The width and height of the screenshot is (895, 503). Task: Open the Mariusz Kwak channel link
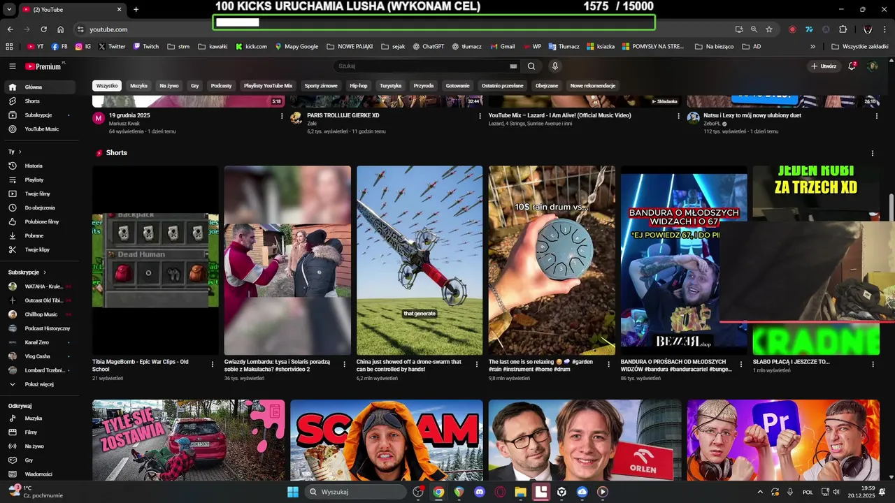tap(124, 124)
